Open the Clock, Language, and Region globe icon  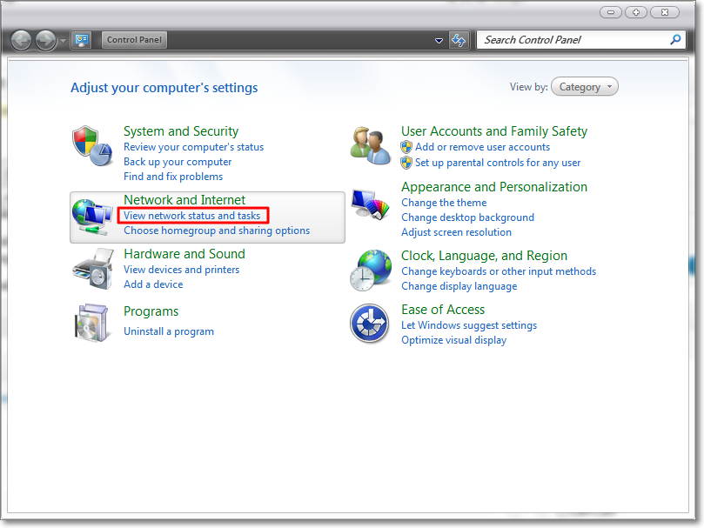coord(371,271)
